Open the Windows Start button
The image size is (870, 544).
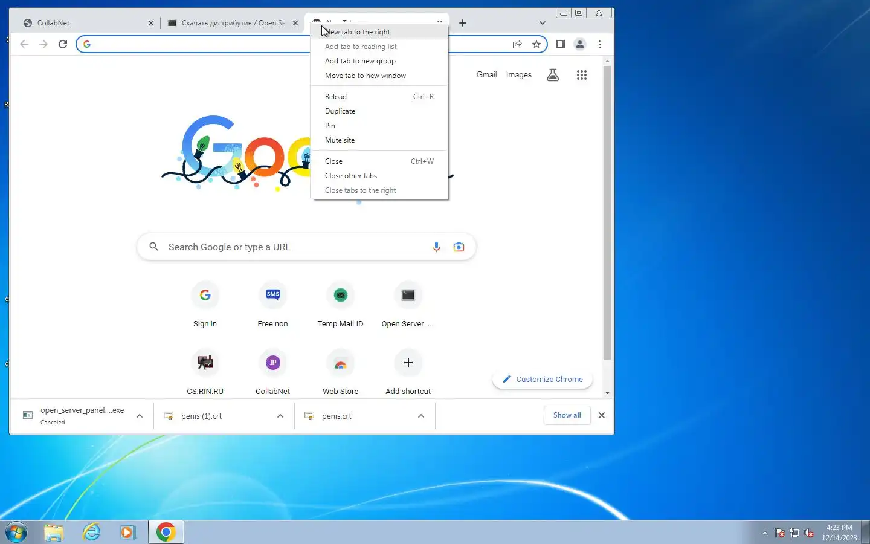pyautogui.click(x=16, y=532)
